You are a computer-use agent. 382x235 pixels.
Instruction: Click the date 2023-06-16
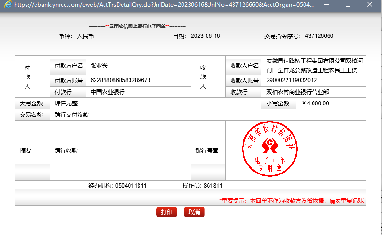(205, 36)
